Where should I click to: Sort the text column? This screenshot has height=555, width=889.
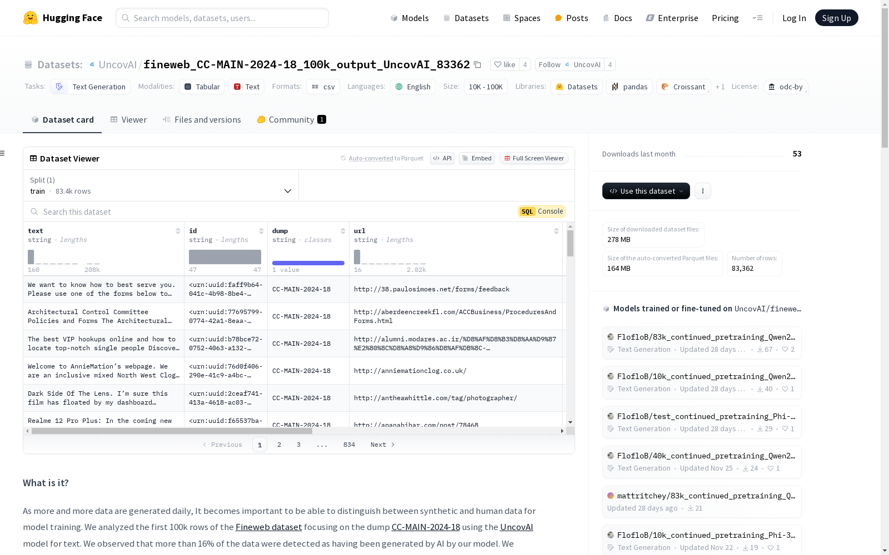[178, 231]
